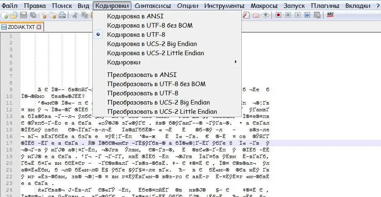Click the Close document toolbar icon
381x197 pixels.
pos(43,15)
